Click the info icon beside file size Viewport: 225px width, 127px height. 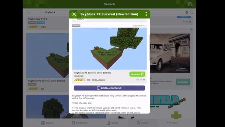tap(144, 80)
